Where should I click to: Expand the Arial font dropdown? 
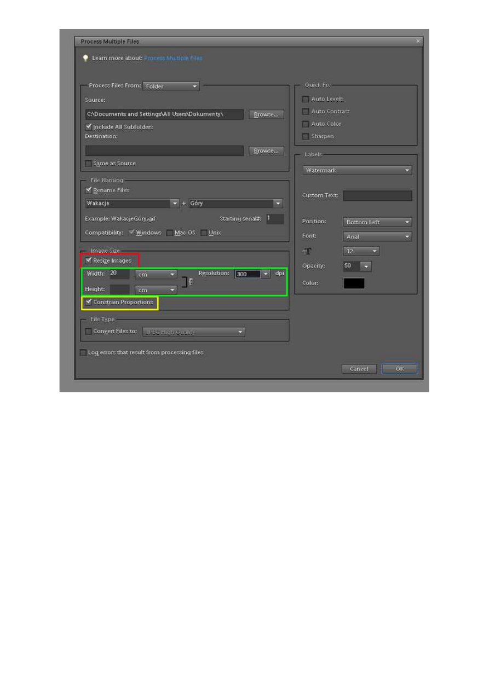[x=377, y=237]
